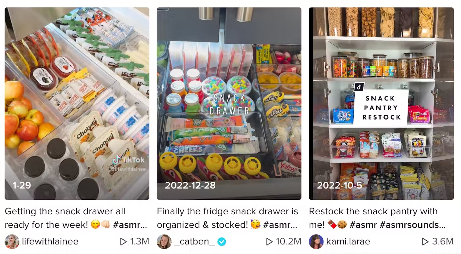
Task: Open _catben_ profile avatar picture
Action: (x=164, y=241)
